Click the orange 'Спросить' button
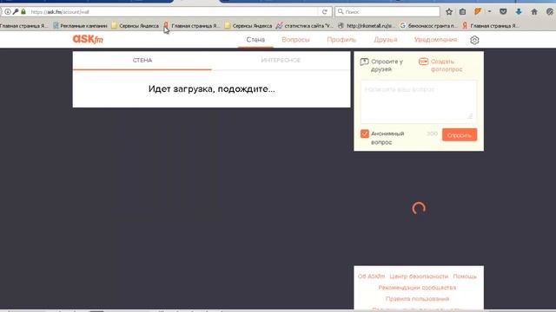This screenshot has width=556, height=312. 460,135
